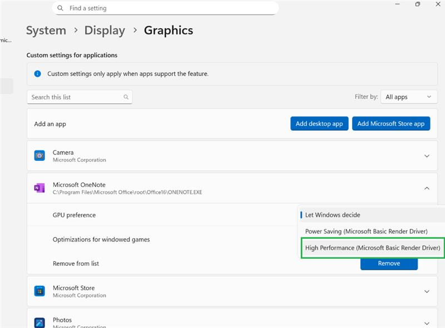Click Add Microsoft Store app button

click(x=391, y=124)
